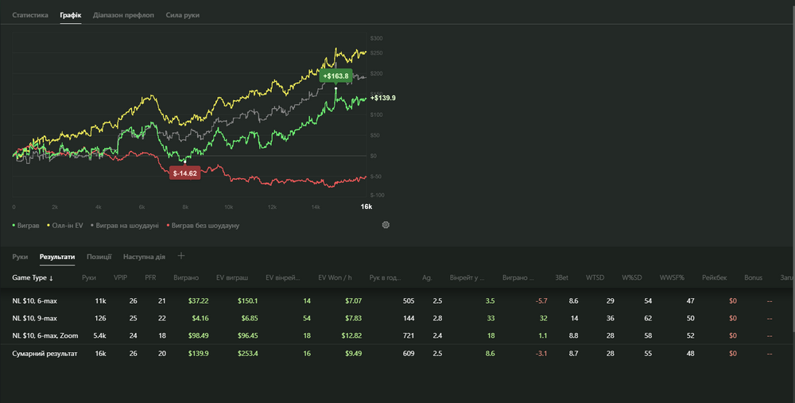The width and height of the screenshot is (795, 403).
Task: Select the NL $10, 6-max, Zoom row
Action: pos(45,336)
